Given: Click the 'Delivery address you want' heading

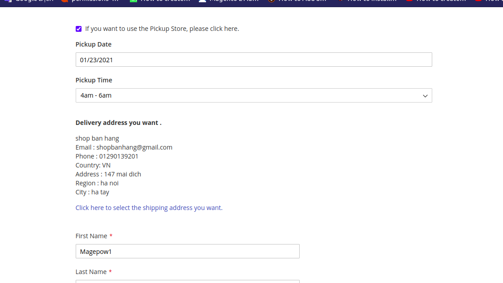Looking at the screenshot, I should pyautogui.click(x=118, y=123).
